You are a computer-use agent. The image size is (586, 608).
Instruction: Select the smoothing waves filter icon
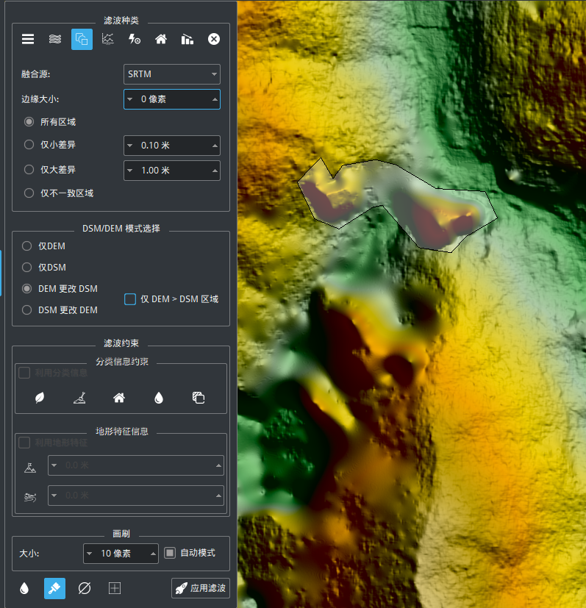click(x=55, y=39)
